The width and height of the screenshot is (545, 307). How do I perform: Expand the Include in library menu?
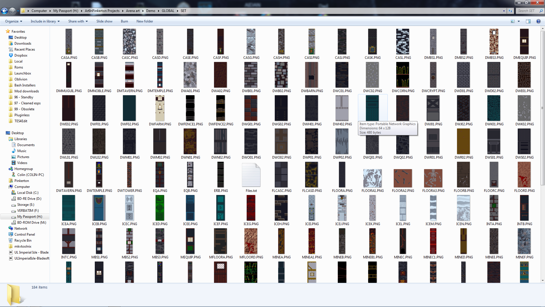[45, 21]
